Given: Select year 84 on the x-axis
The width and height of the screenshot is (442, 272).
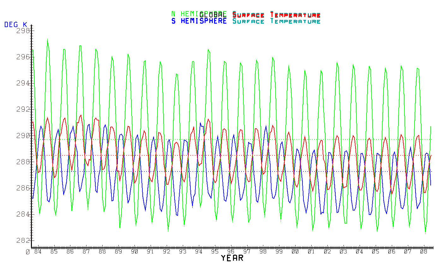Looking at the screenshot, I should pyautogui.click(x=38, y=252).
